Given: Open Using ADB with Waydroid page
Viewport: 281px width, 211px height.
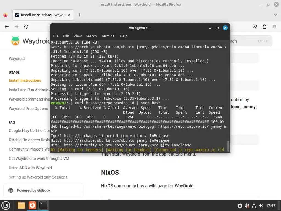Looking at the screenshot, I should (30, 168).
